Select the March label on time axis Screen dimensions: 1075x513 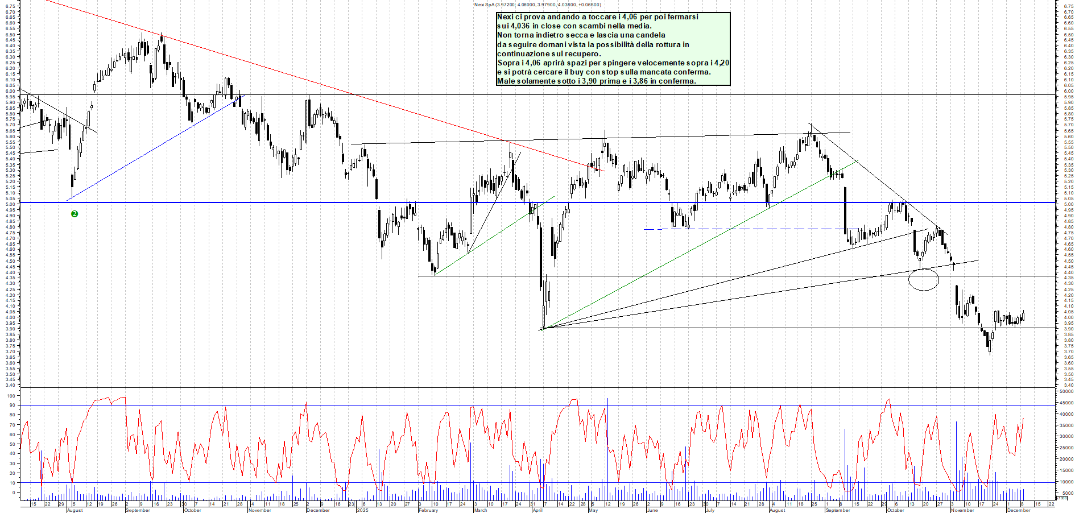(481, 510)
